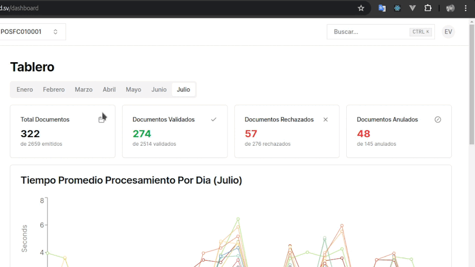Bookmark the page with the star icon
475x267 pixels.
click(x=361, y=8)
